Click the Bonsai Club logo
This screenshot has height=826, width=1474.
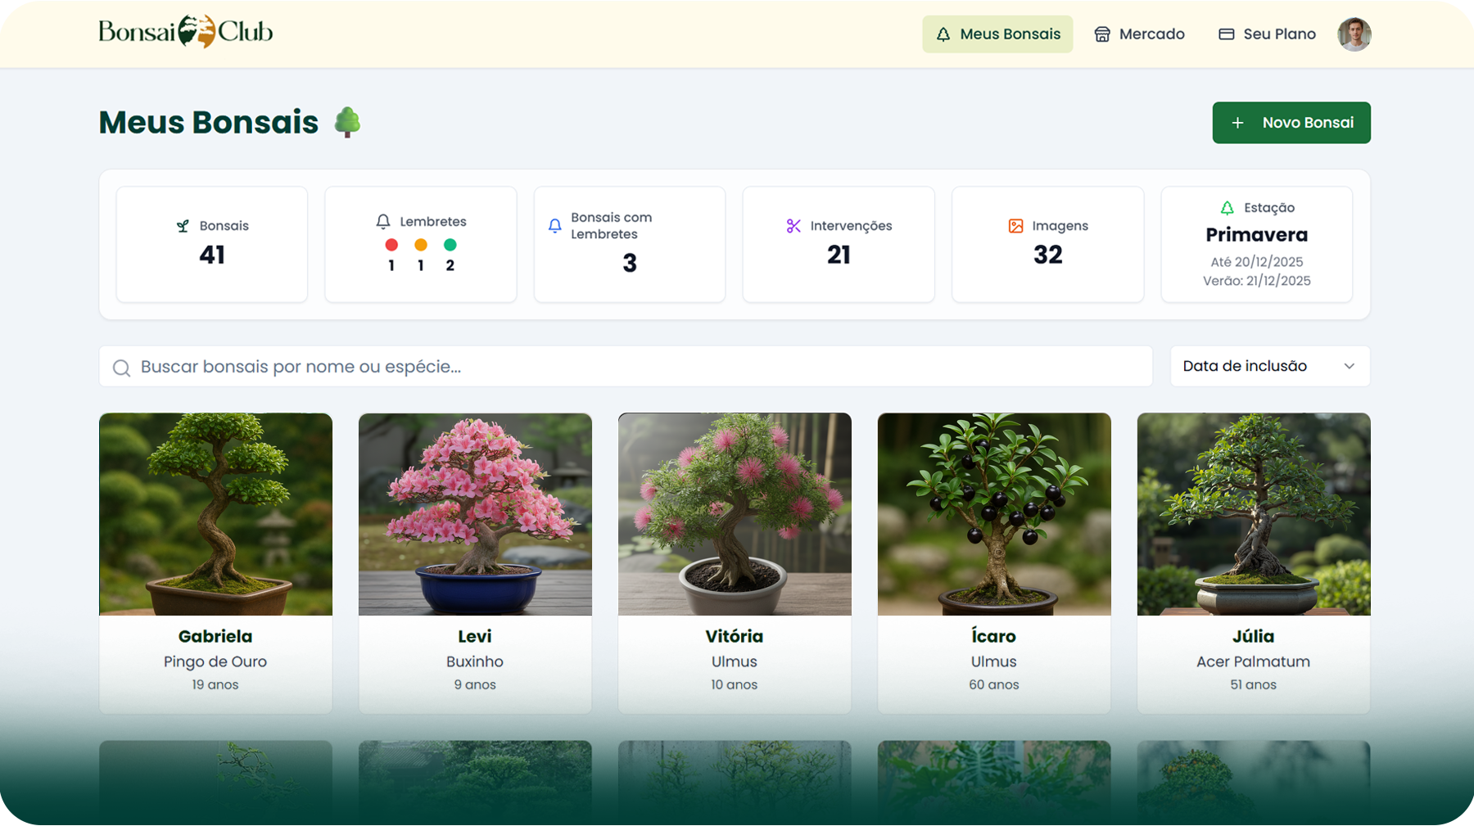click(x=185, y=32)
